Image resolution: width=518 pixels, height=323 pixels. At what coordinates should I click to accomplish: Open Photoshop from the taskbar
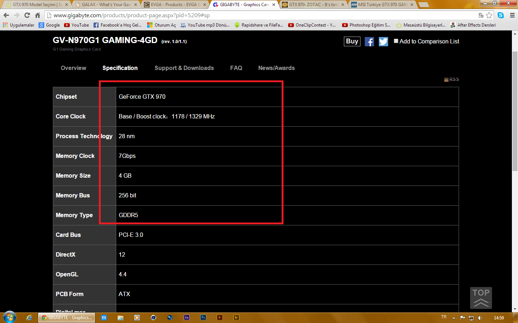[x=203, y=318]
